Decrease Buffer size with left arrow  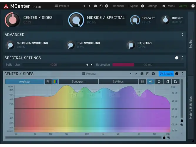[x=87, y=65]
